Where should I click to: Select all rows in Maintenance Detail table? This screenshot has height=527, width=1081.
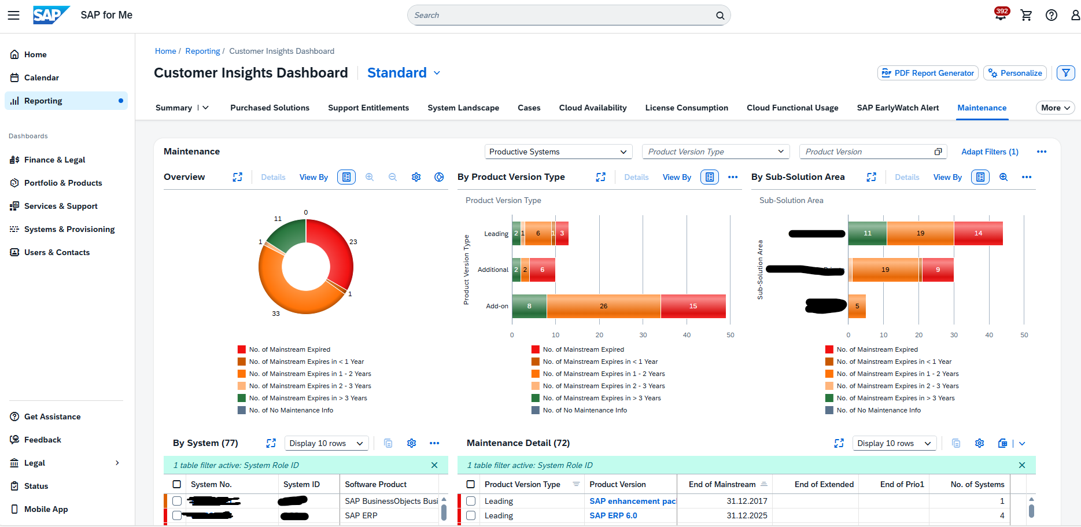point(471,484)
